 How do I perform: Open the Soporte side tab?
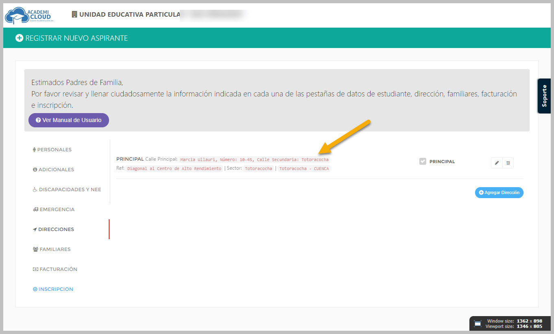[544, 96]
